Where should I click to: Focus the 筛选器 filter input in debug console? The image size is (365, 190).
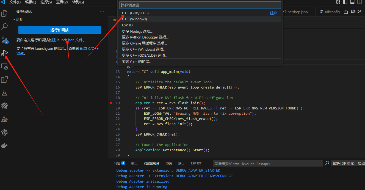268,164
